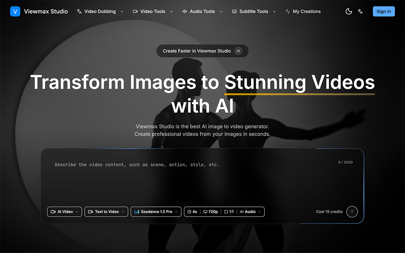Click the Seedance model bars icon
The height and width of the screenshot is (253, 405).
point(136,212)
